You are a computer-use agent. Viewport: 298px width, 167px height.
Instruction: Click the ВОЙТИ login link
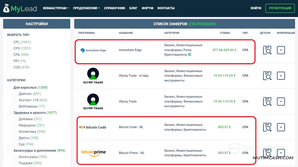coord(256,8)
